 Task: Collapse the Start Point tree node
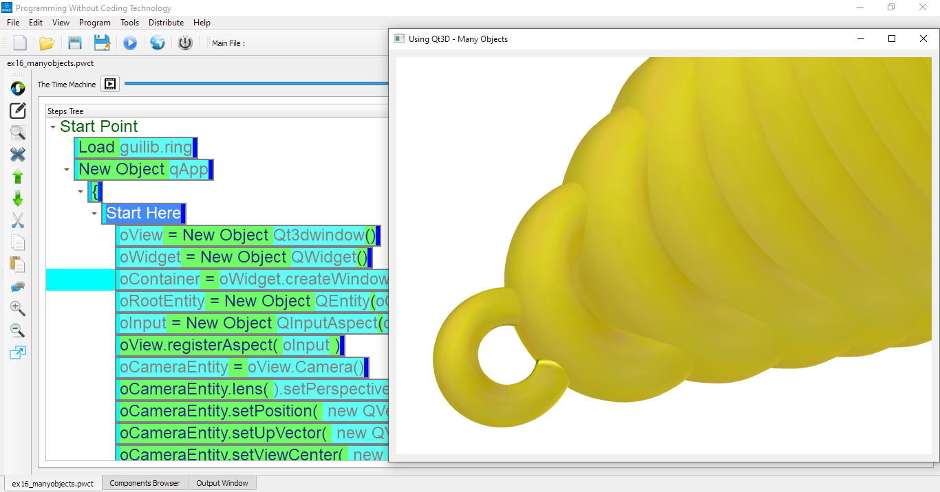[x=53, y=126]
